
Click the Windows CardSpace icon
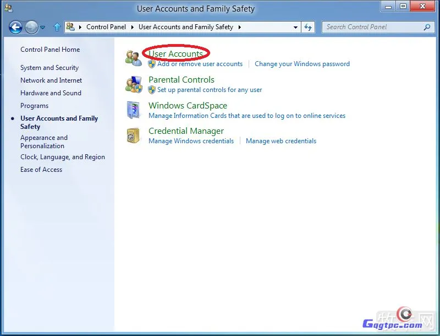coord(133,110)
